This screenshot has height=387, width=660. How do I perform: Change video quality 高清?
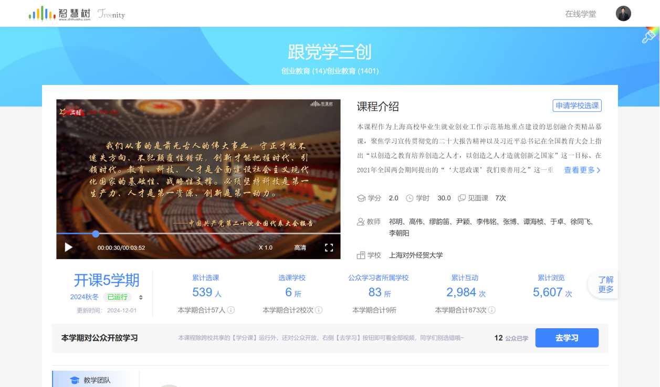pyautogui.click(x=300, y=248)
